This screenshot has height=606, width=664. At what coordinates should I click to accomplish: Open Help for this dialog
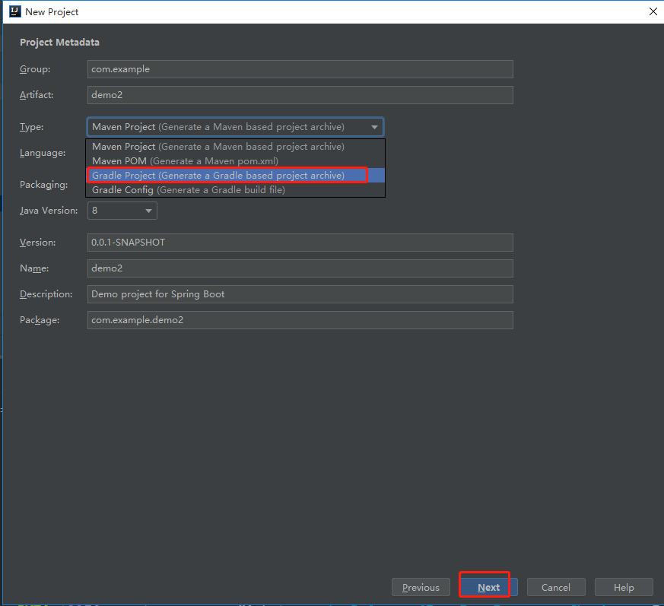(x=624, y=587)
